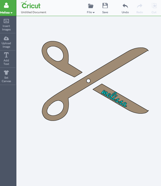Save the document with the floppy icon
Image resolution: width=161 pixels, height=186 pixels.
point(105,5)
